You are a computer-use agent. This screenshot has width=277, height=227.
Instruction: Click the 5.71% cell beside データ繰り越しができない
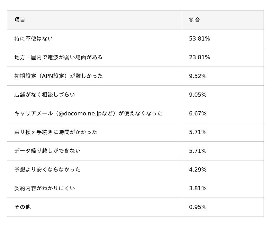click(x=198, y=151)
